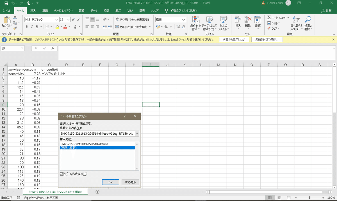Expand AutoSum (オート SUM) dropdown arrow
Viewport: 337px width, 201px height.
tap(288, 18)
